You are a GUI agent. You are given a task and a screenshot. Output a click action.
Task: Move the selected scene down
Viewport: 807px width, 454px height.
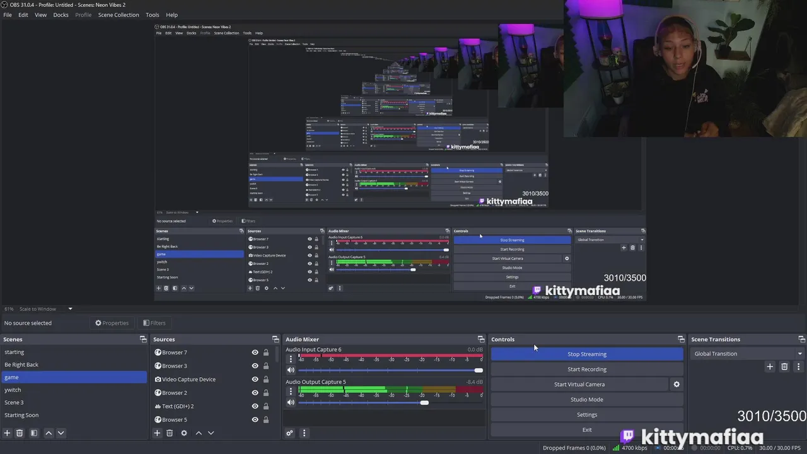(x=61, y=433)
